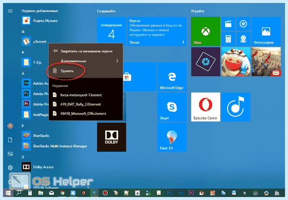Open the Paint 3D tile
The height and width of the screenshot is (200, 288).
click(172, 137)
